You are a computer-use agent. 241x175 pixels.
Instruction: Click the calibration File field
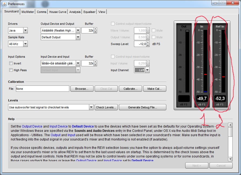coord(42,89)
